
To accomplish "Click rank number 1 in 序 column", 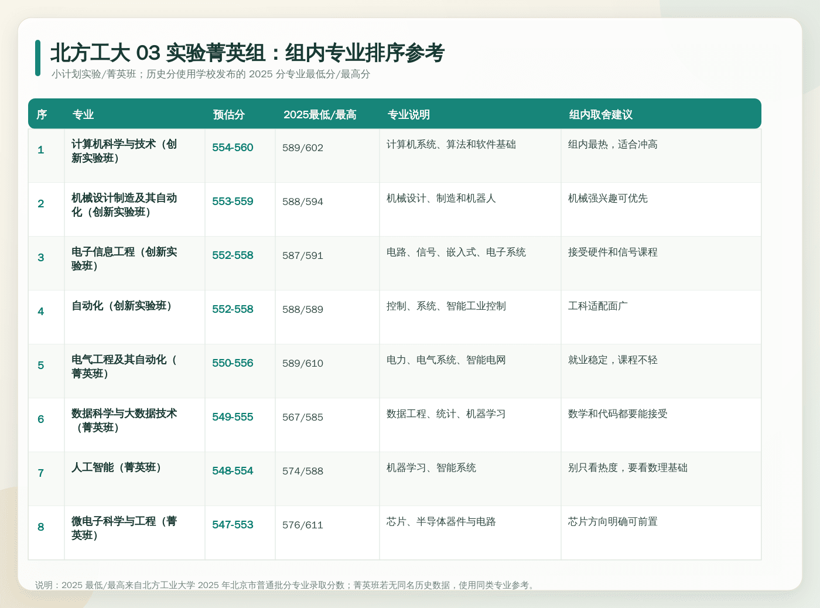I will pos(41,150).
